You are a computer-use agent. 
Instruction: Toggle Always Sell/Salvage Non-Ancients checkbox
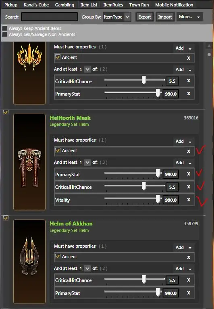coord(5,34)
